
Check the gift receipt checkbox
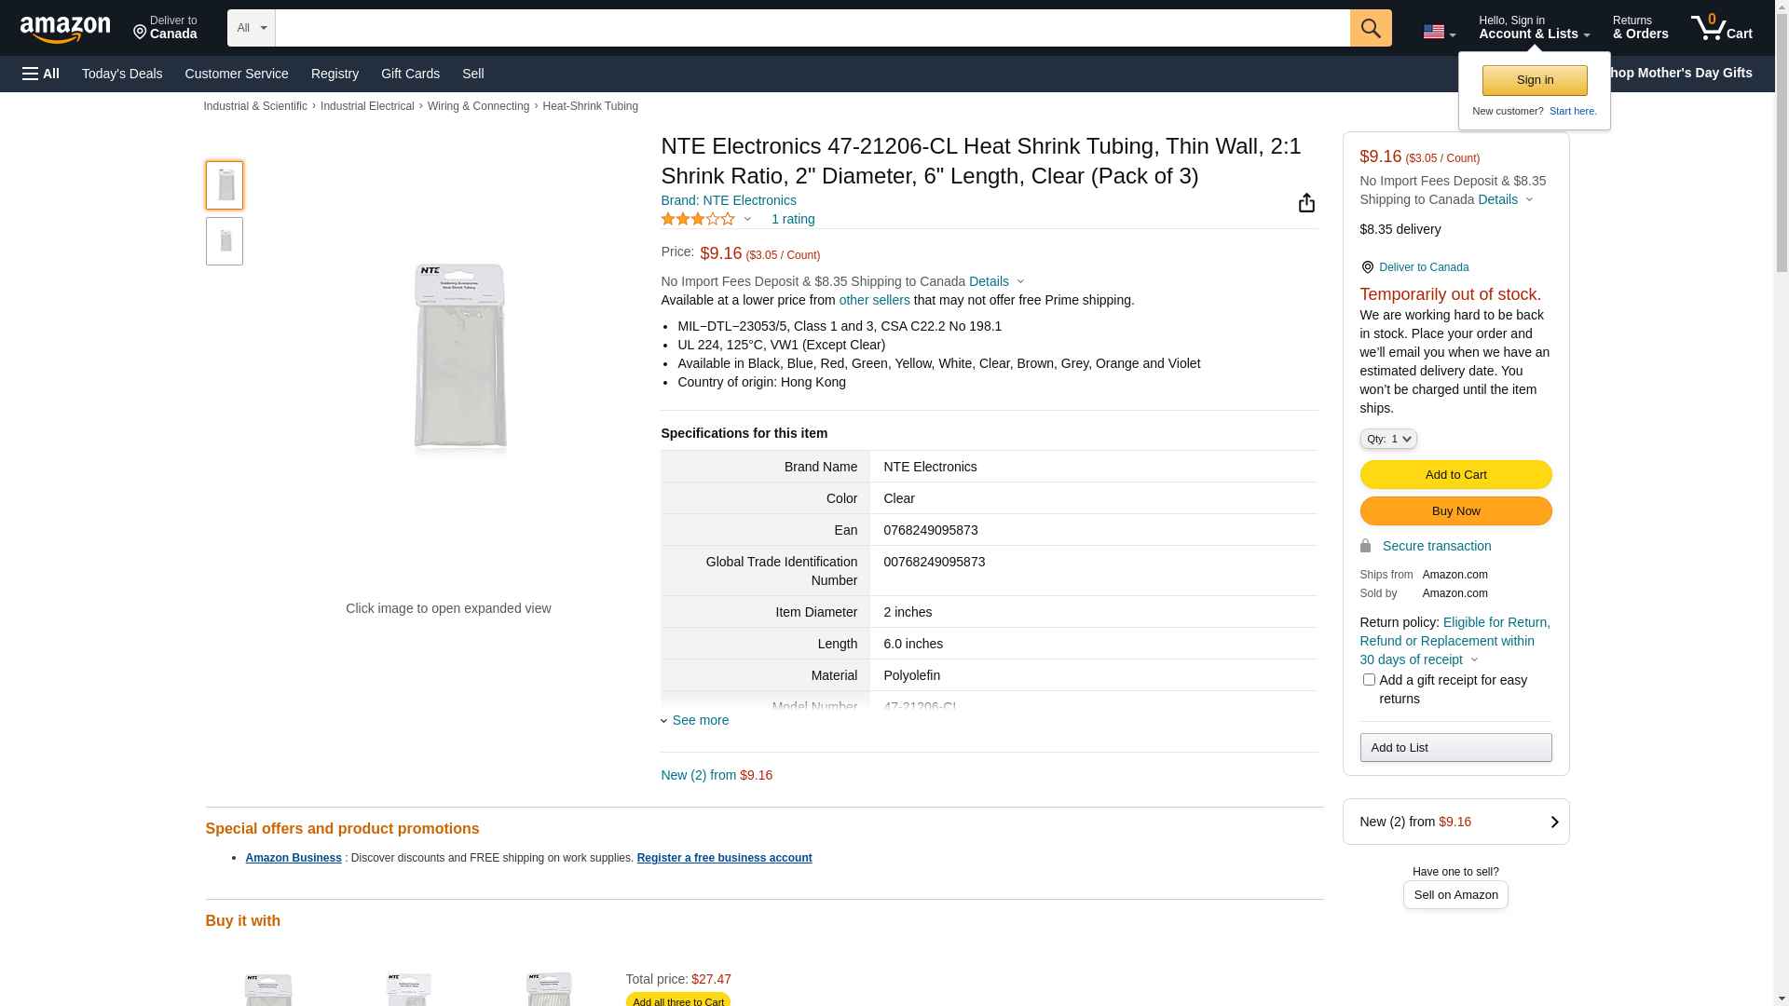coord(1369,680)
